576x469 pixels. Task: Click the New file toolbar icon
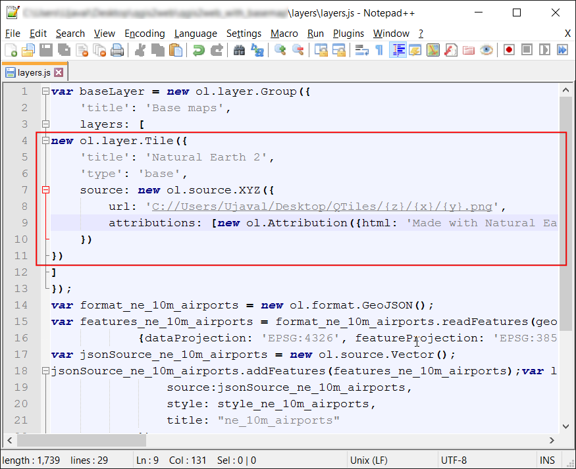(11, 50)
